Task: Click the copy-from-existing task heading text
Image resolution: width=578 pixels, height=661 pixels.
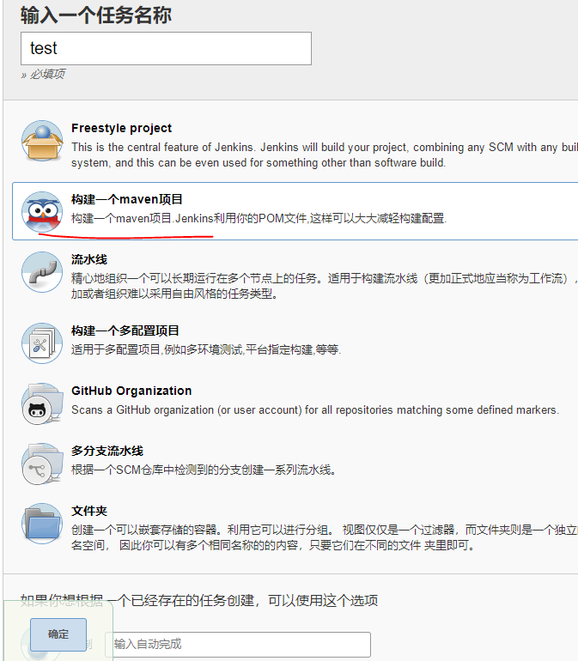Action: (x=198, y=600)
